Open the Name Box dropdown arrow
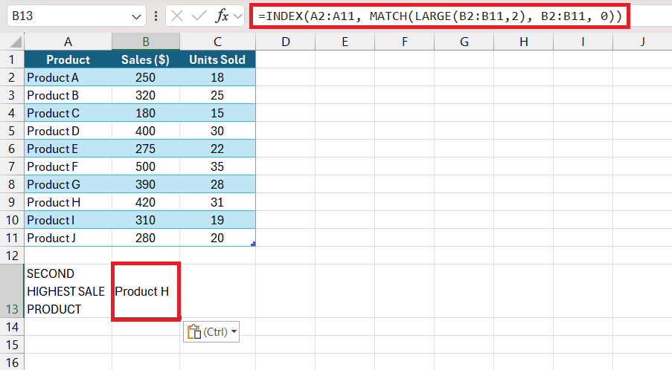 136,16
